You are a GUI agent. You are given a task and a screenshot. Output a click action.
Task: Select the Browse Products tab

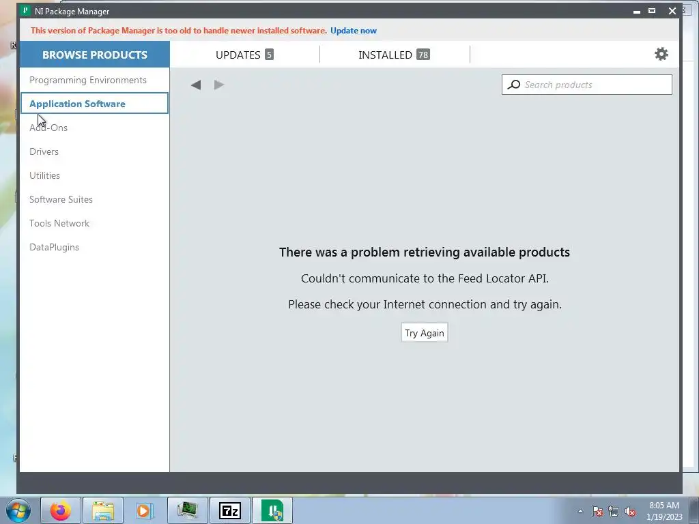(x=94, y=55)
